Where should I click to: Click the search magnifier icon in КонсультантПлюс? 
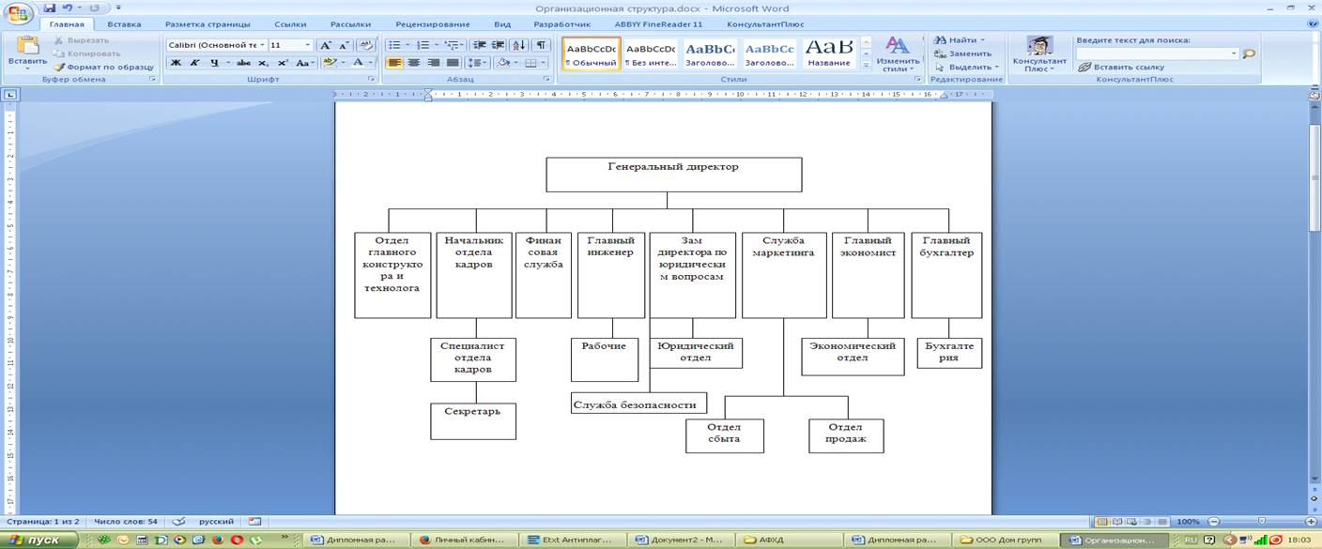point(1249,54)
